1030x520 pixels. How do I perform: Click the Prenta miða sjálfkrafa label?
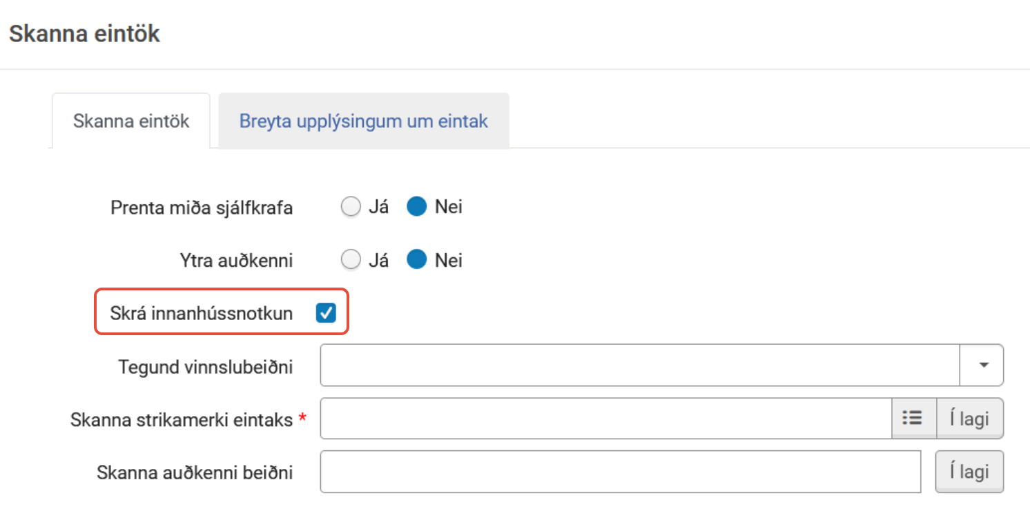click(202, 208)
